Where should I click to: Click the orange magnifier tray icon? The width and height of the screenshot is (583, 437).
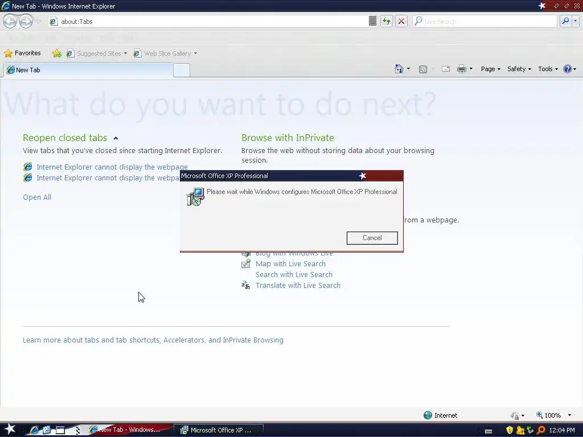(x=541, y=430)
